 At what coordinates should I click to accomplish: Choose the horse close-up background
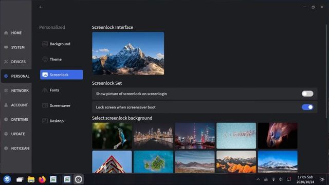(x=278, y=136)
